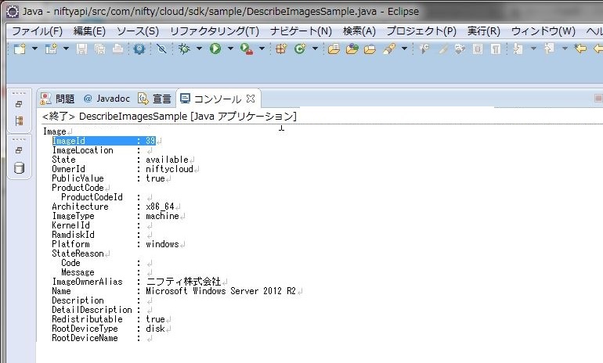This screenshot has width=603, height=363.
Task: Expand dropdown next to second New icon
Action: tap(66, 49)
